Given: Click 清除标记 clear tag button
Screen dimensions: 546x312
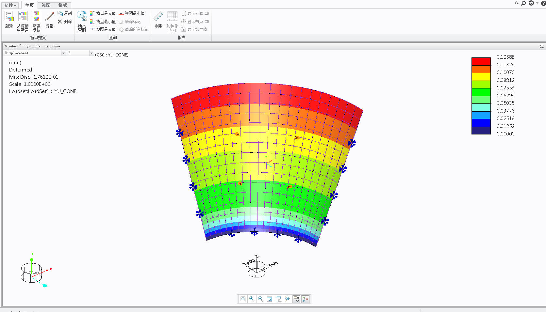Looking at the screenshot, I should click(x=130, y=22).
